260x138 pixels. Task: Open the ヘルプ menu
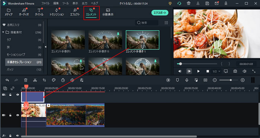[94, 3]
